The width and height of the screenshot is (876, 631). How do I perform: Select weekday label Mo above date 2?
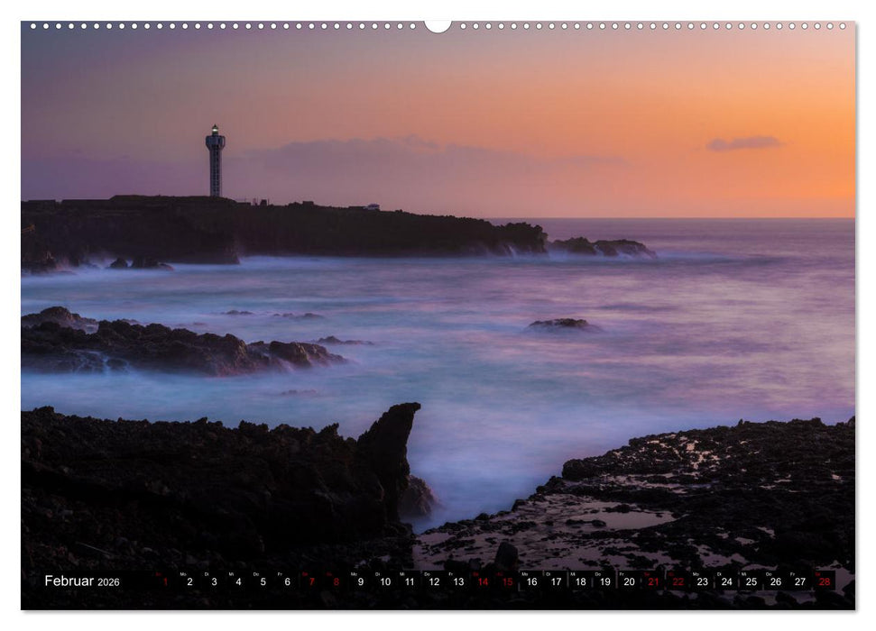[183, 572]
